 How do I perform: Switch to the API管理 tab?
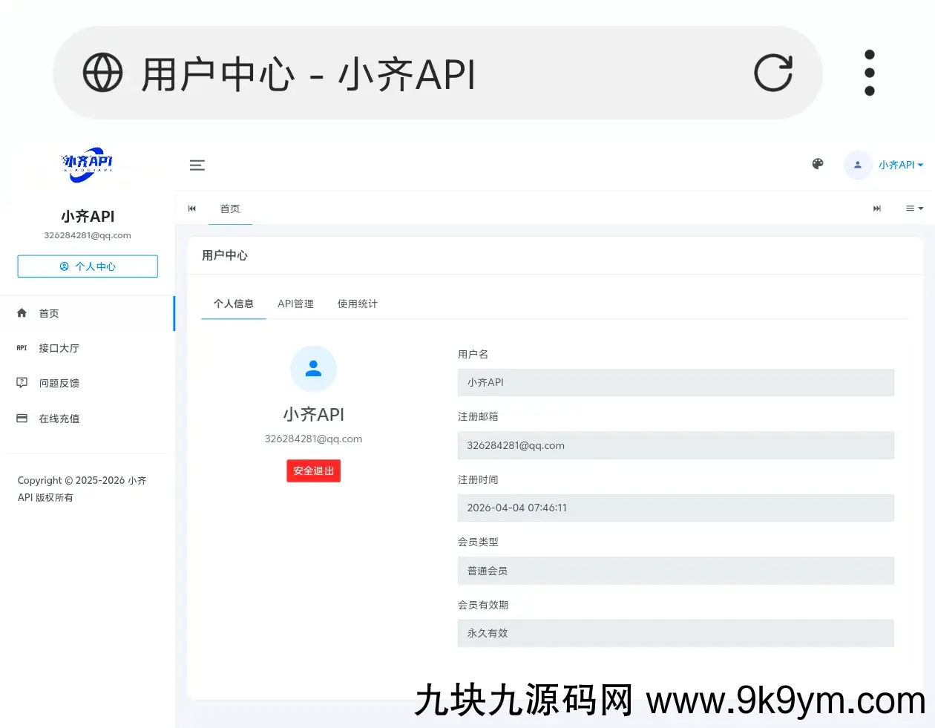click(x=295, y=304)
